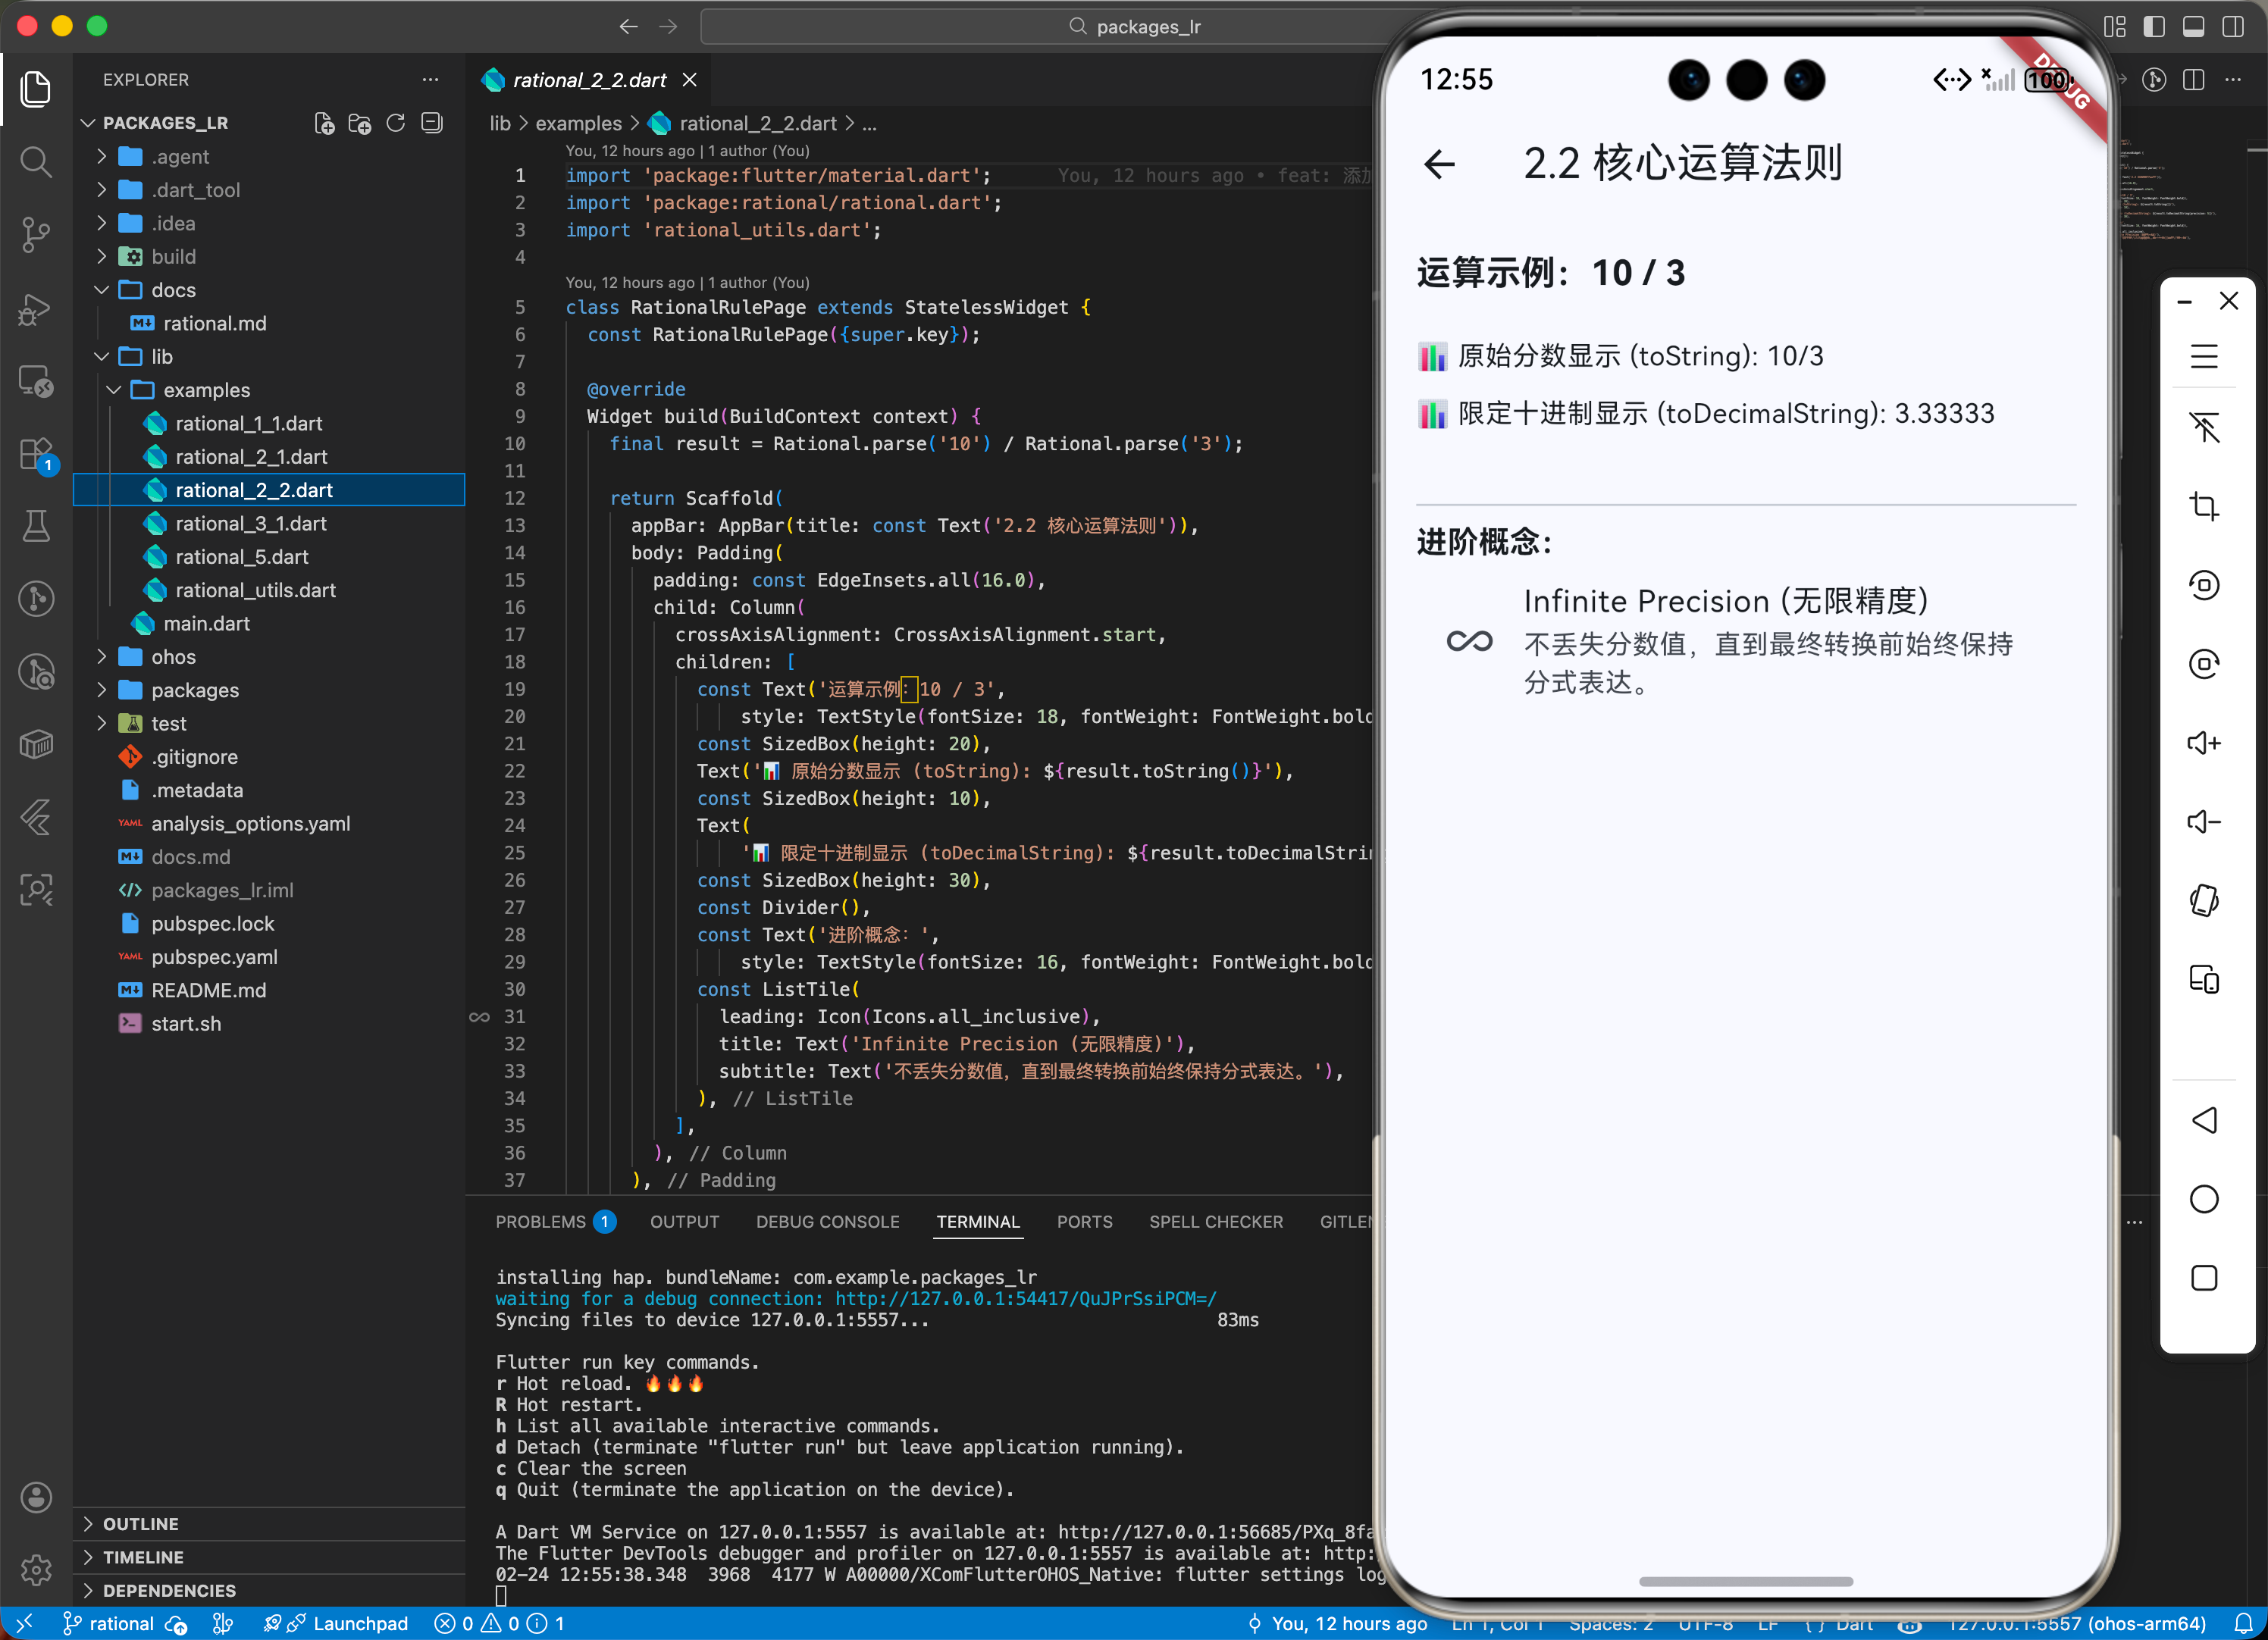Increase the emulator volume
Viewport: 2268px width, 1640px height.
pos(2205,742)
